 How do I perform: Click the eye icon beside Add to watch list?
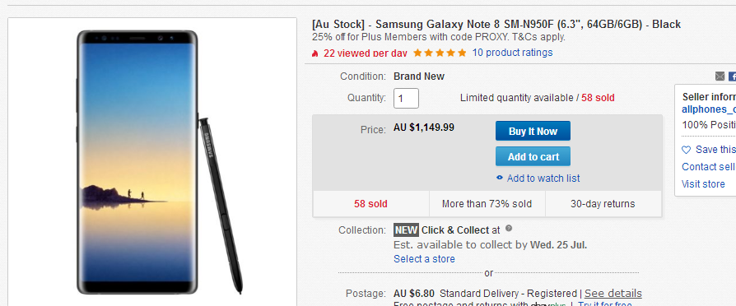(x=500, y=178)
